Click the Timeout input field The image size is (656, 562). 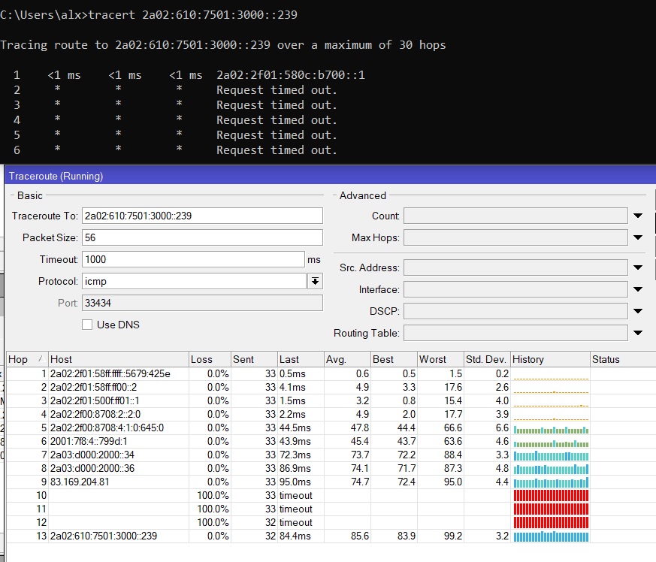(193, 259)
